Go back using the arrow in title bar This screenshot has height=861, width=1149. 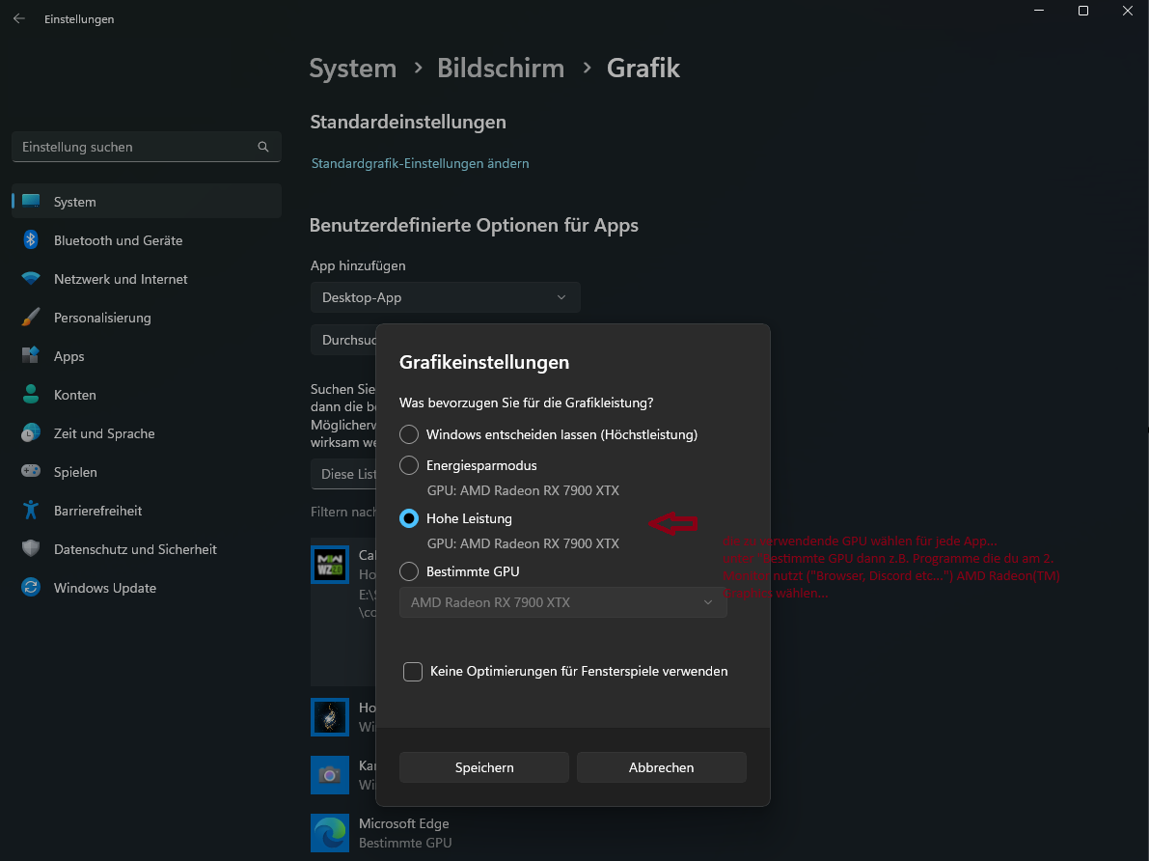point(19,19)
